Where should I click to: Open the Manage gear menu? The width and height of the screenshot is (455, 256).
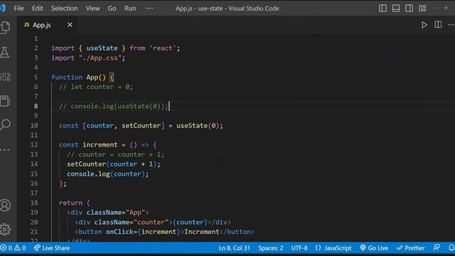pyautogui.click(x=5, y=229)
